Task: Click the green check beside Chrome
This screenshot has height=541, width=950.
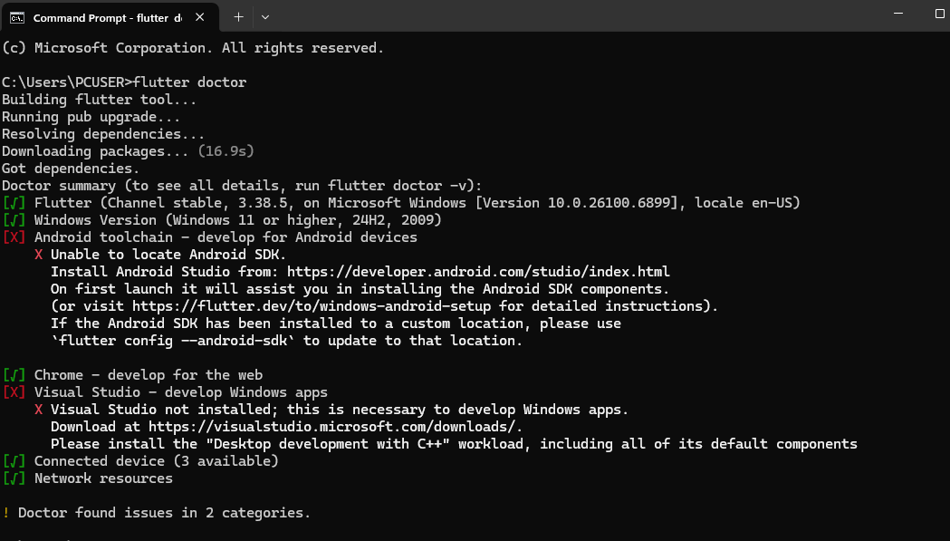Action: [x=14, y=375]
